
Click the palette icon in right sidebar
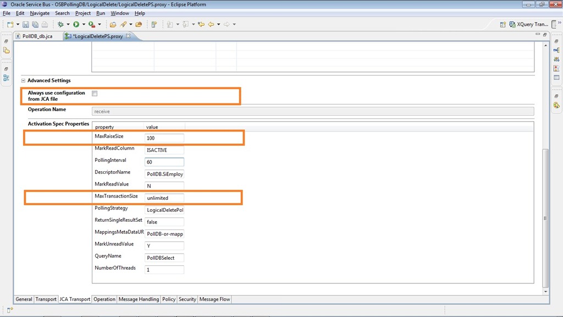(556, 105)
